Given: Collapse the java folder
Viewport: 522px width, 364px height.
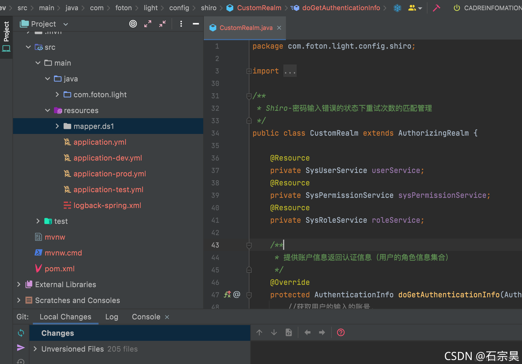Looking at the screenshot, I should [x=48, y=79].
